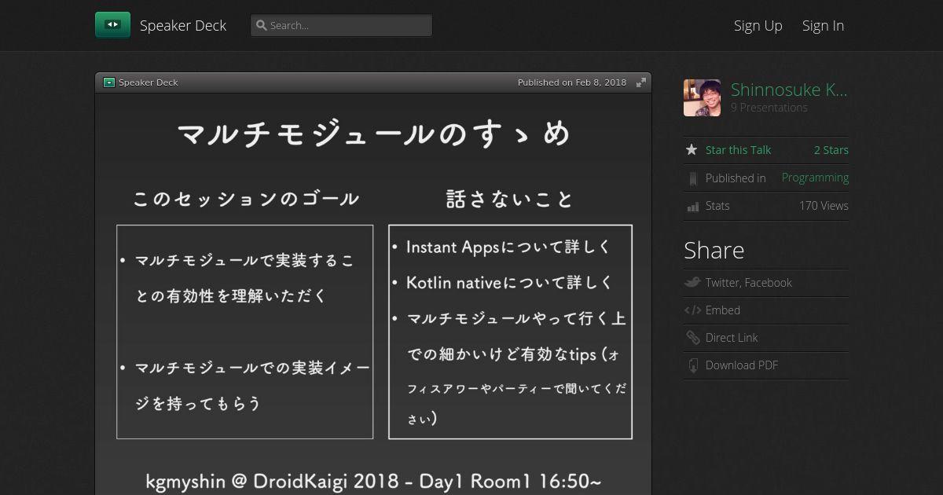Click small Speaker Deck icon in player header
The image size is (943, 495).
point(109,82)
